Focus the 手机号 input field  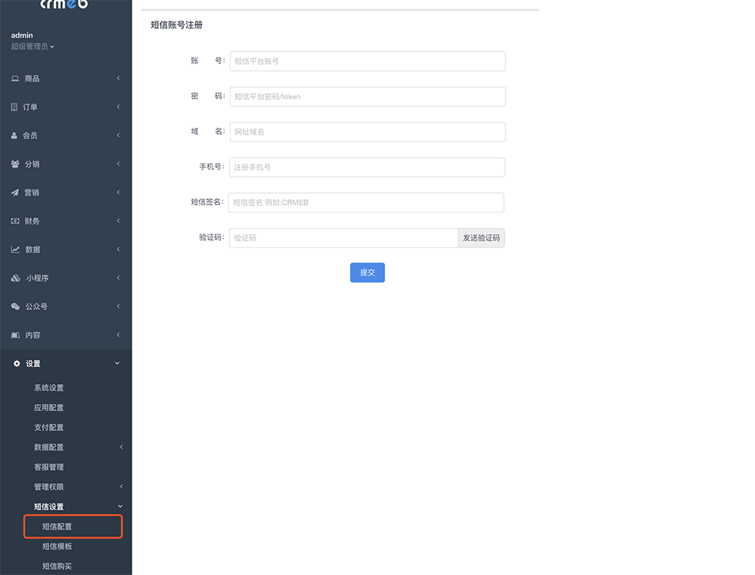pos(367,167)
